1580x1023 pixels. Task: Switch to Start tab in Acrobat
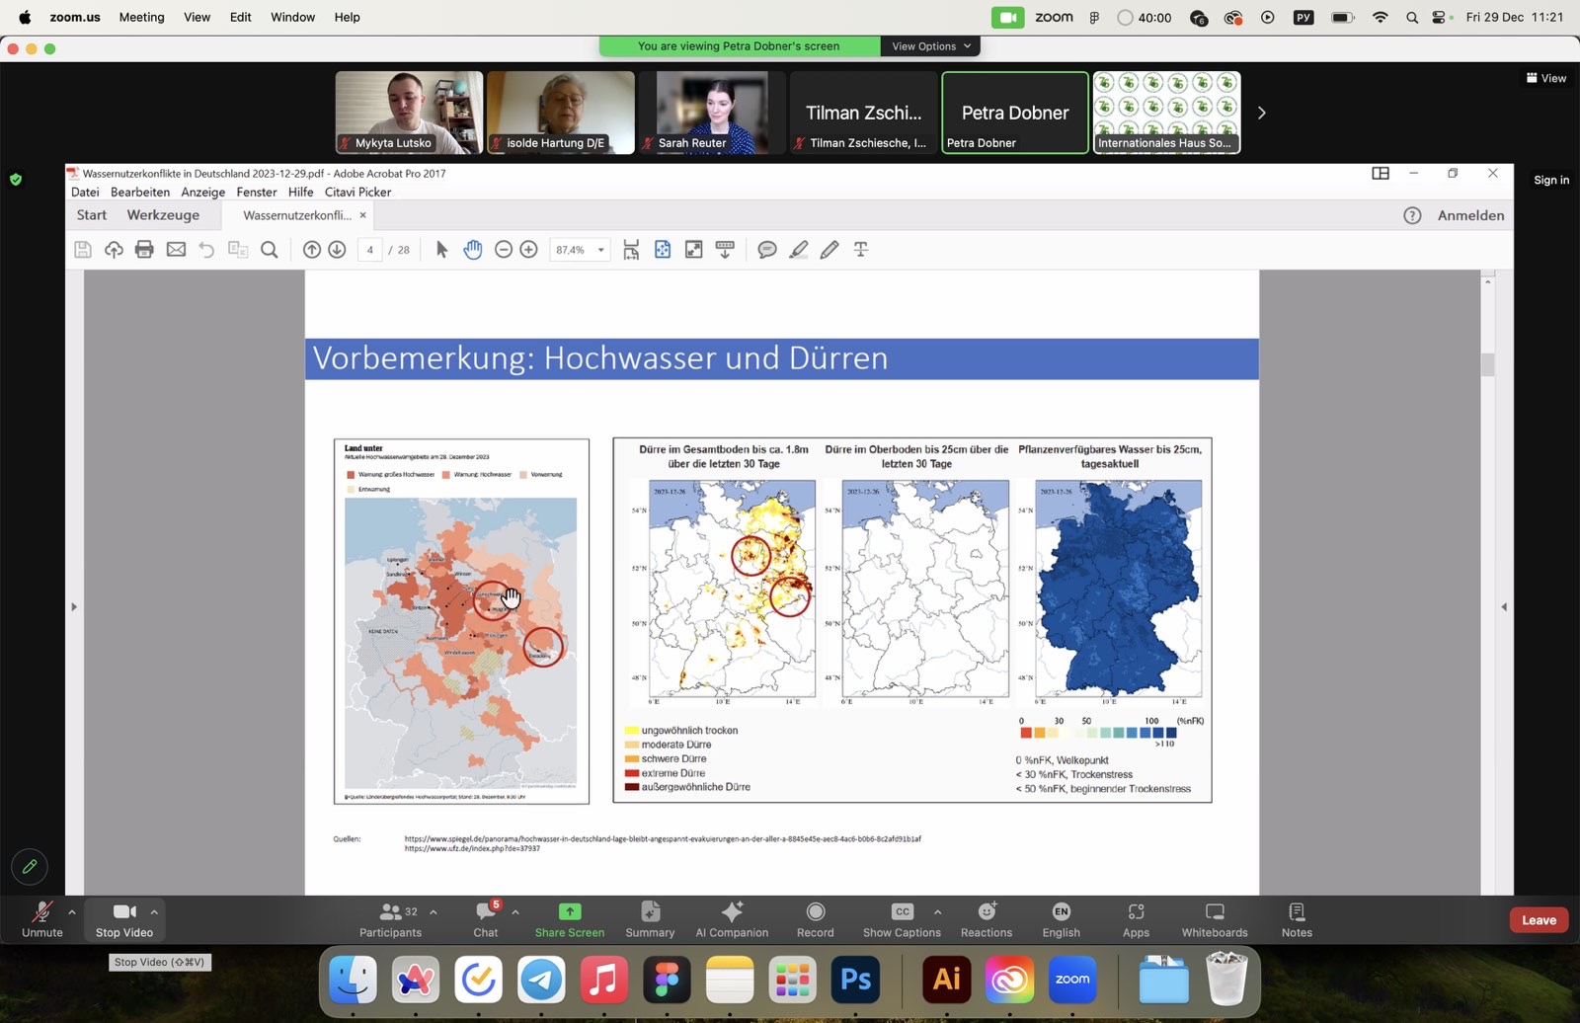[x=92, y=215]
